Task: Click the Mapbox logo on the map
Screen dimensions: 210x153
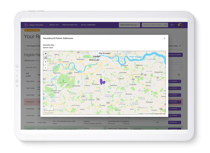Action: click(49, 113)
